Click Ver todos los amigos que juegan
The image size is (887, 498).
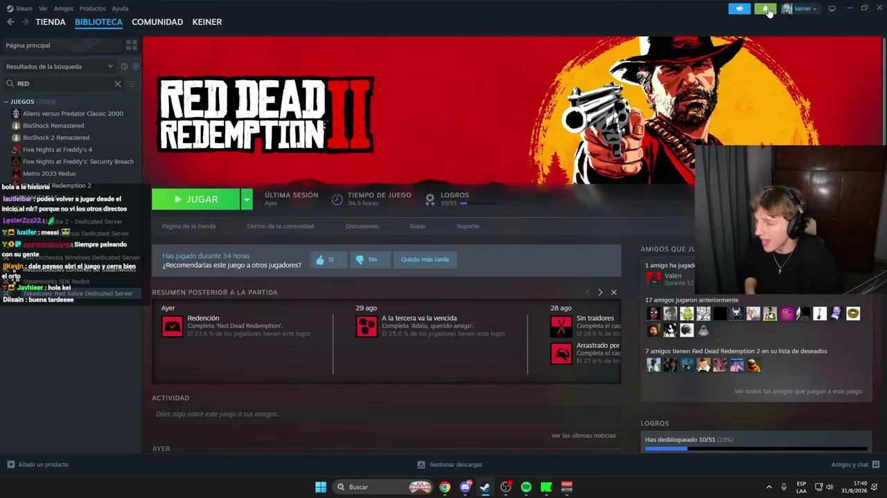click(x=798, y=391)
